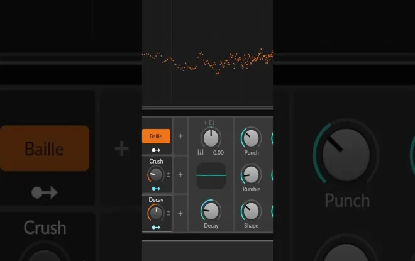
Task: Click the Shape knob
Action: tap(251, 211)
